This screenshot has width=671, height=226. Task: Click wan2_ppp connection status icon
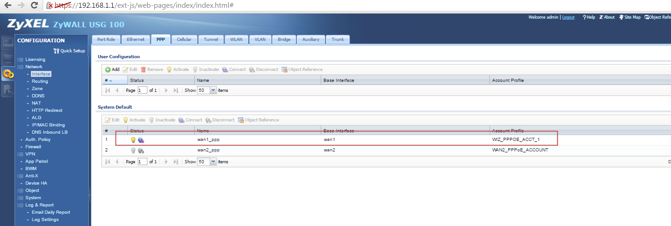pos(141,151)
